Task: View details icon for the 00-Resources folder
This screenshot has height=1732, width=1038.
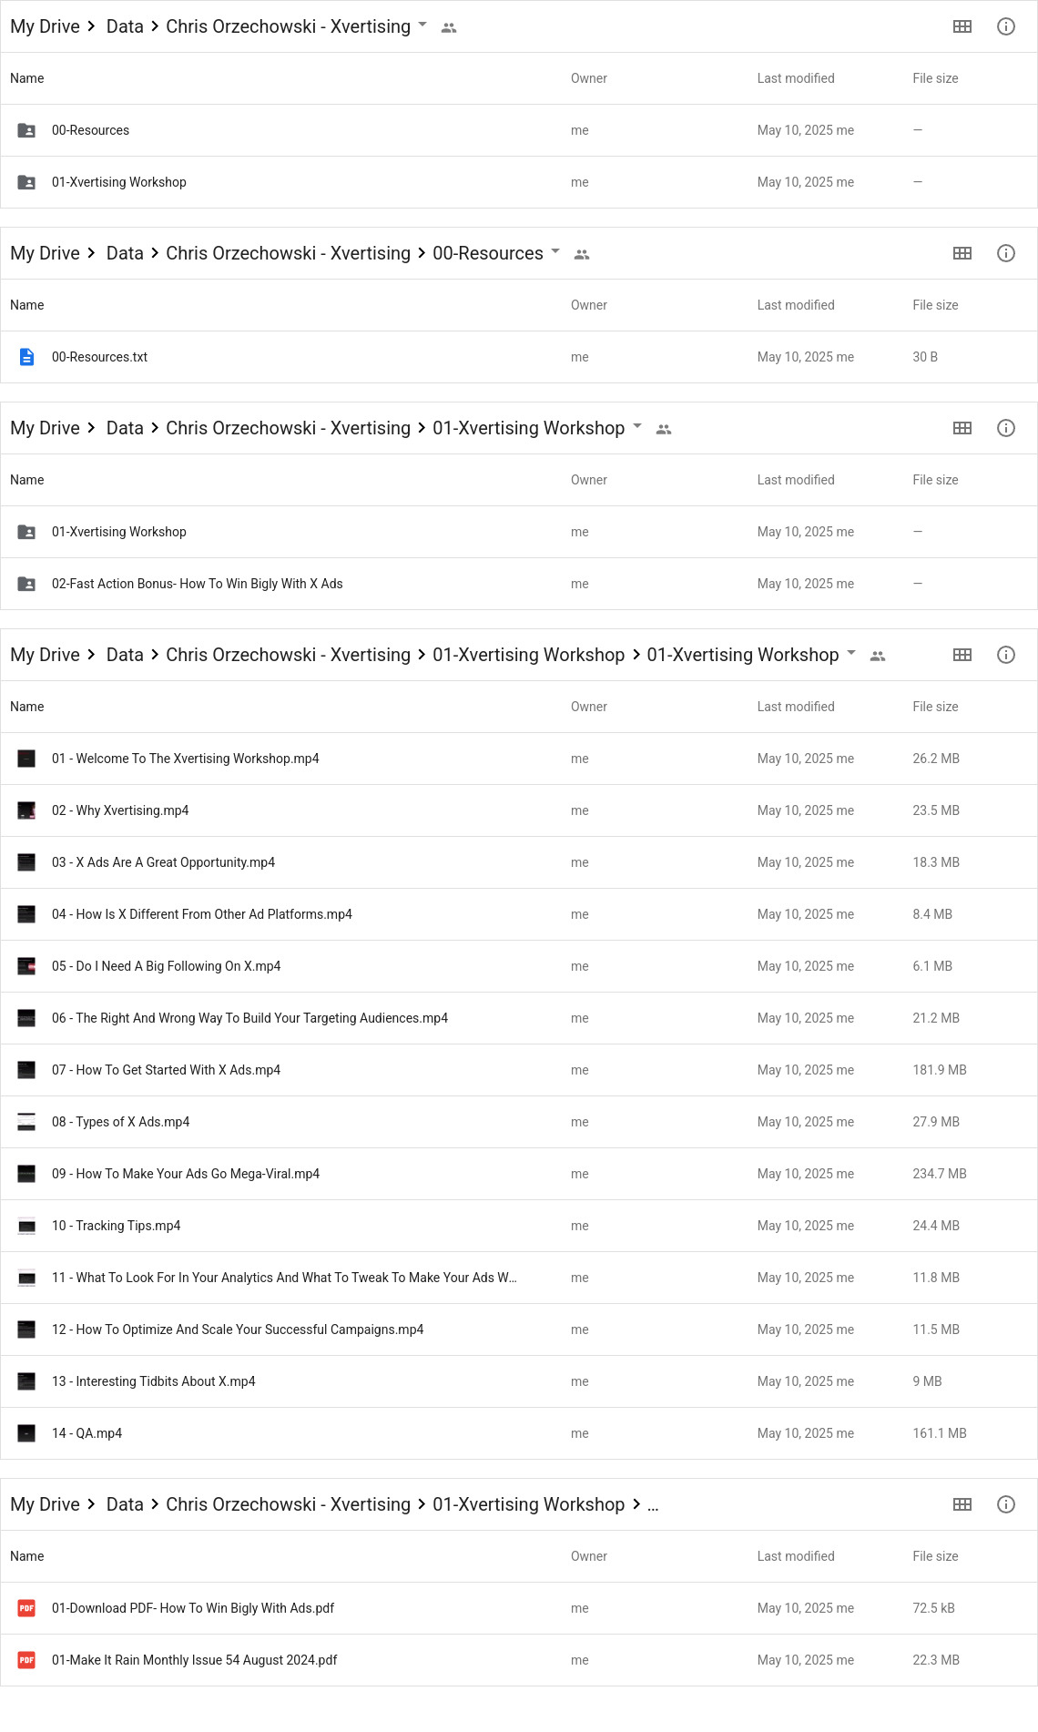Action: 1005,253
